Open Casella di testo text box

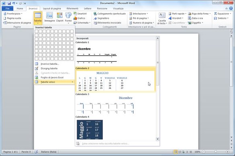click(x=162, y=18)
